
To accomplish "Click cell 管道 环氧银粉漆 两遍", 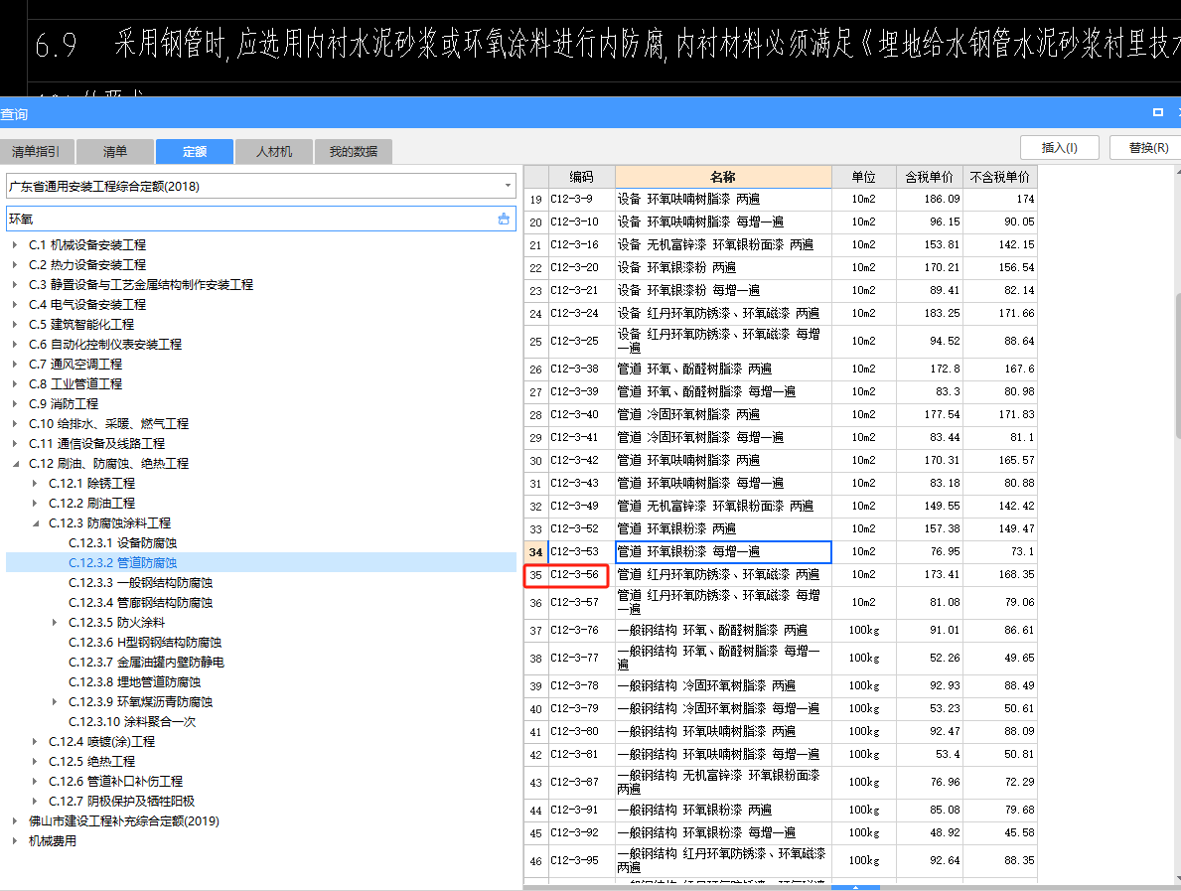I will click(x=723, y=528).
